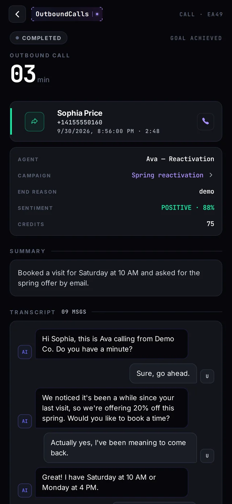Click U avatar next to 'Actually yes' message

pos(207,456)
